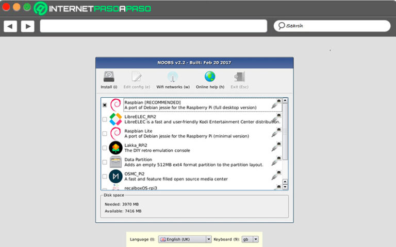Open the Language English (UK) dropdown
Image resolution: width=396 pixels, height=247 pixels.
[185, 239]
